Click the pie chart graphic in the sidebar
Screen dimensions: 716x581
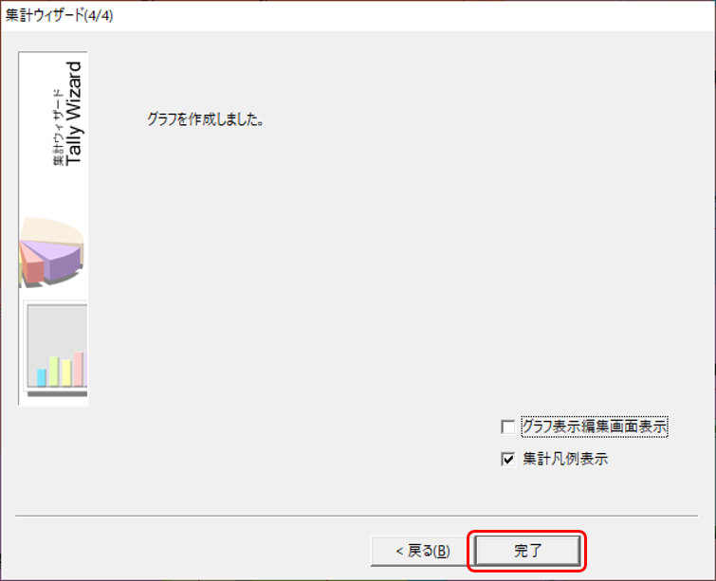tap(51, 252)
